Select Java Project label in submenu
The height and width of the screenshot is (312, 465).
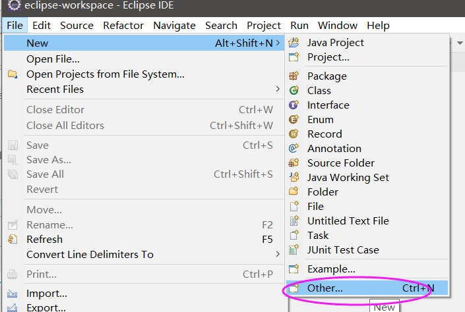tap(336, 43)
